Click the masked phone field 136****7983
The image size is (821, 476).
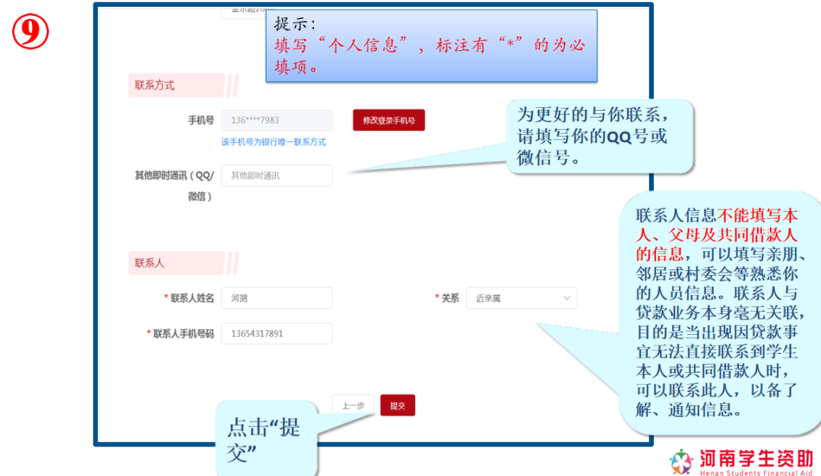click(x=277, y=120)
